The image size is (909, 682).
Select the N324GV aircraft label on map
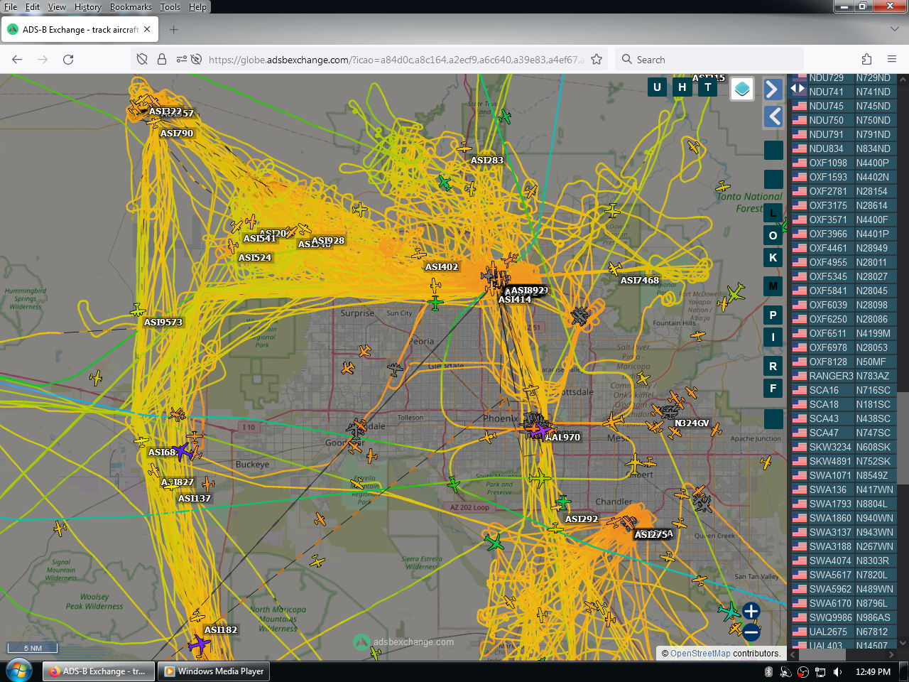click(x=692, y=423)
